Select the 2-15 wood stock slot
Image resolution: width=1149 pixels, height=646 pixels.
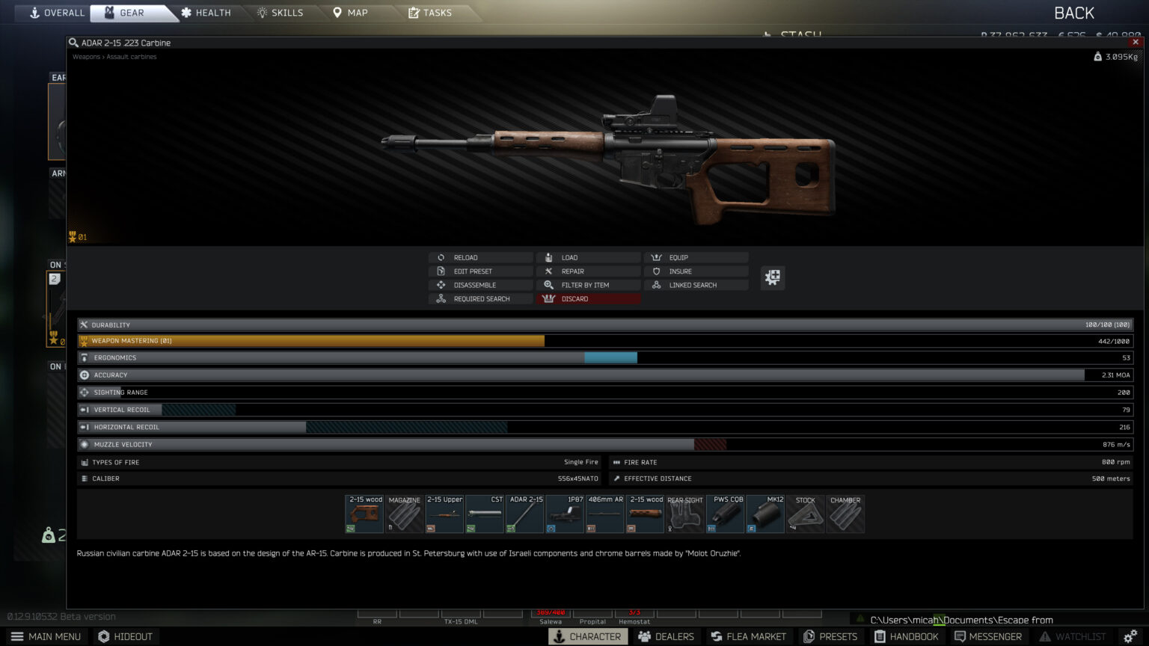364,514
